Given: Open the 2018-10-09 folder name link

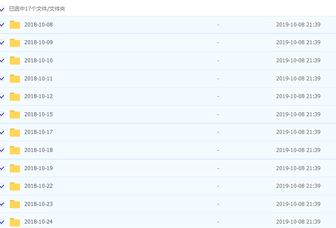Looking at the screenshot, I should (x=39, y=42).
